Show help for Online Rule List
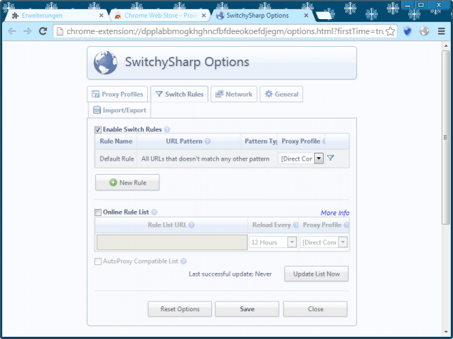The height and width of the screenshot is (339, 453). pos(154,212)
